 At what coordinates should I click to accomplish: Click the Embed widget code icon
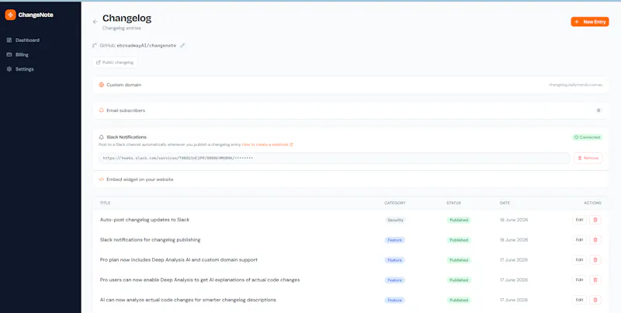(102, 179)
